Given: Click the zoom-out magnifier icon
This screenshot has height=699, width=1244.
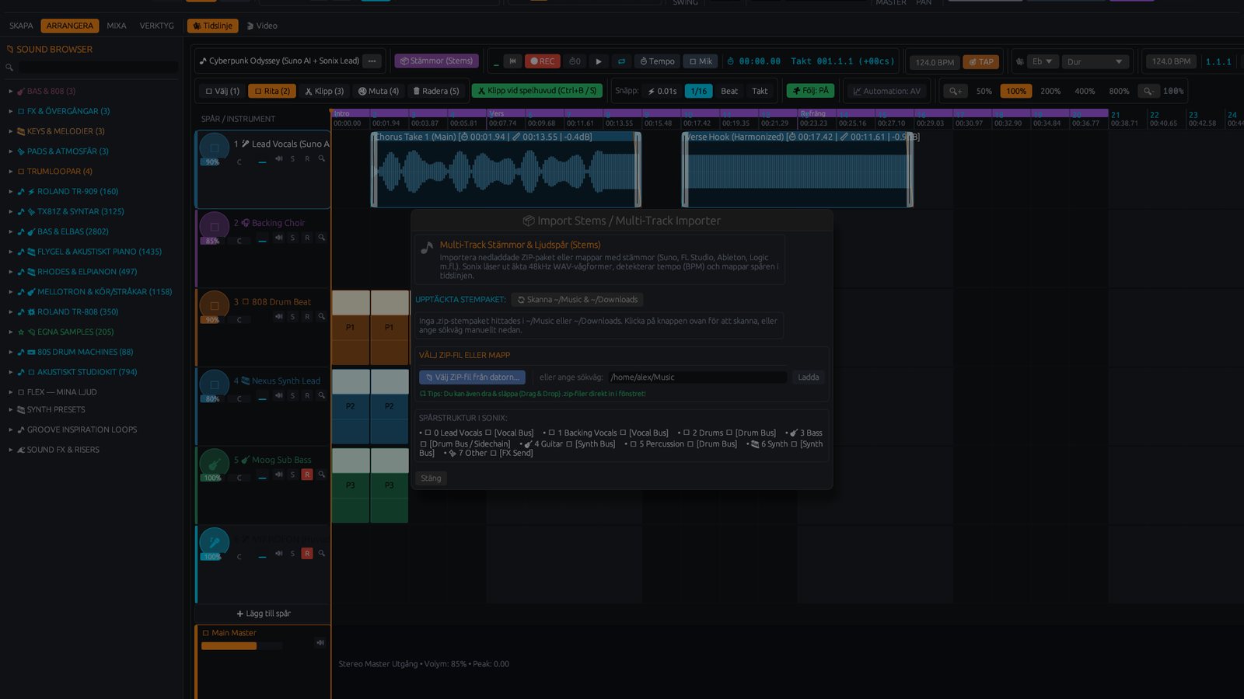Looking at the screenshot, I should point(1148,91).
